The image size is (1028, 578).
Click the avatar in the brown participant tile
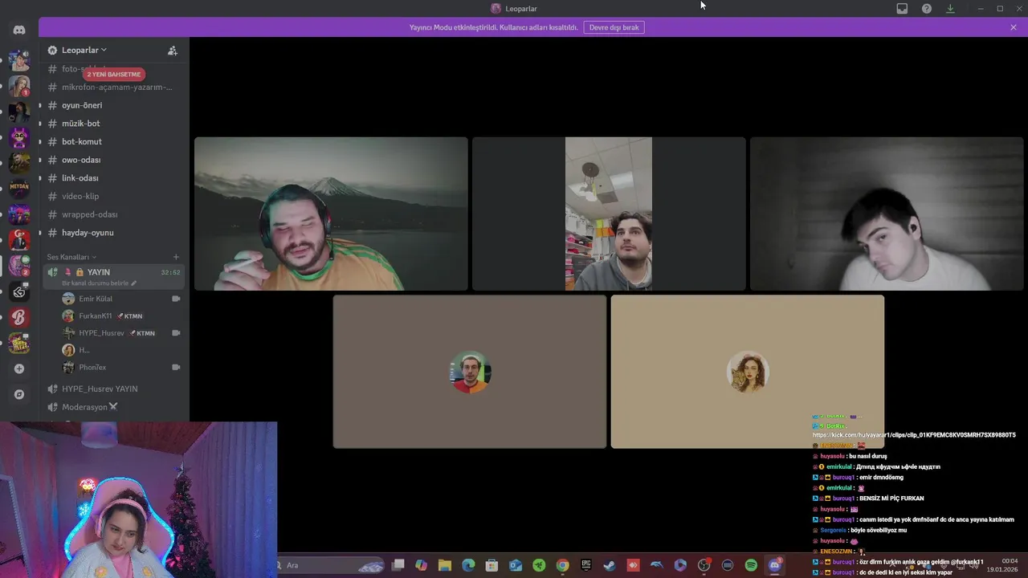(x=470, y=372)
